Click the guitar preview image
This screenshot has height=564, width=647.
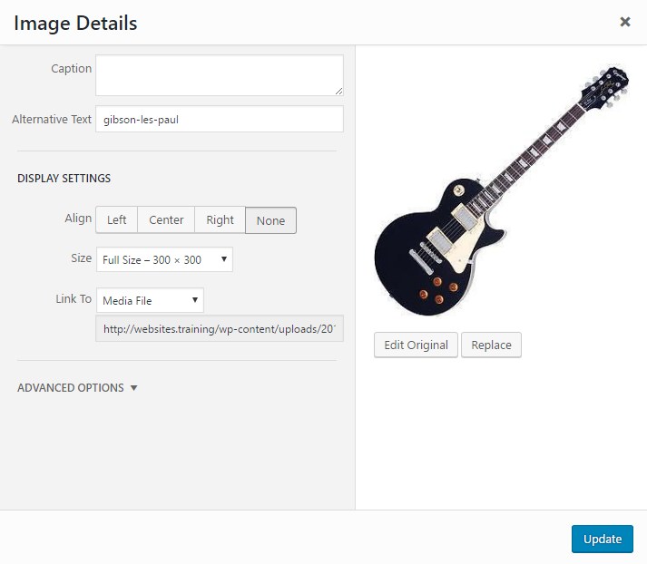[x=501, y=191]
